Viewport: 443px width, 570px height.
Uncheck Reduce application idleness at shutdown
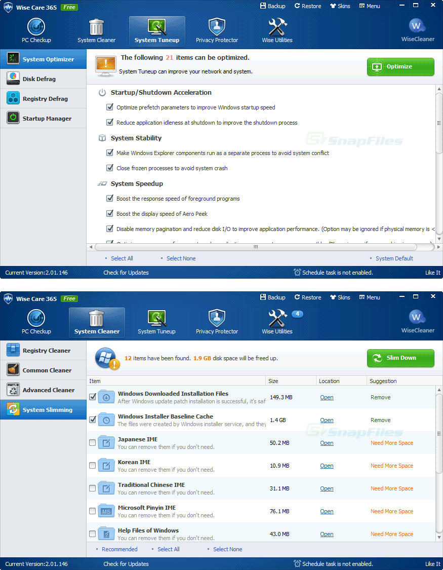[x=110, y=122]
